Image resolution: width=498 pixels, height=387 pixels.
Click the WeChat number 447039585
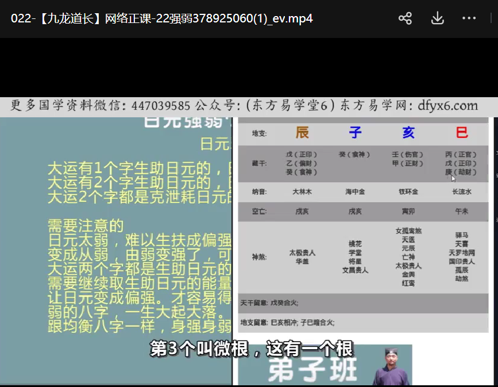pos(160,106)
